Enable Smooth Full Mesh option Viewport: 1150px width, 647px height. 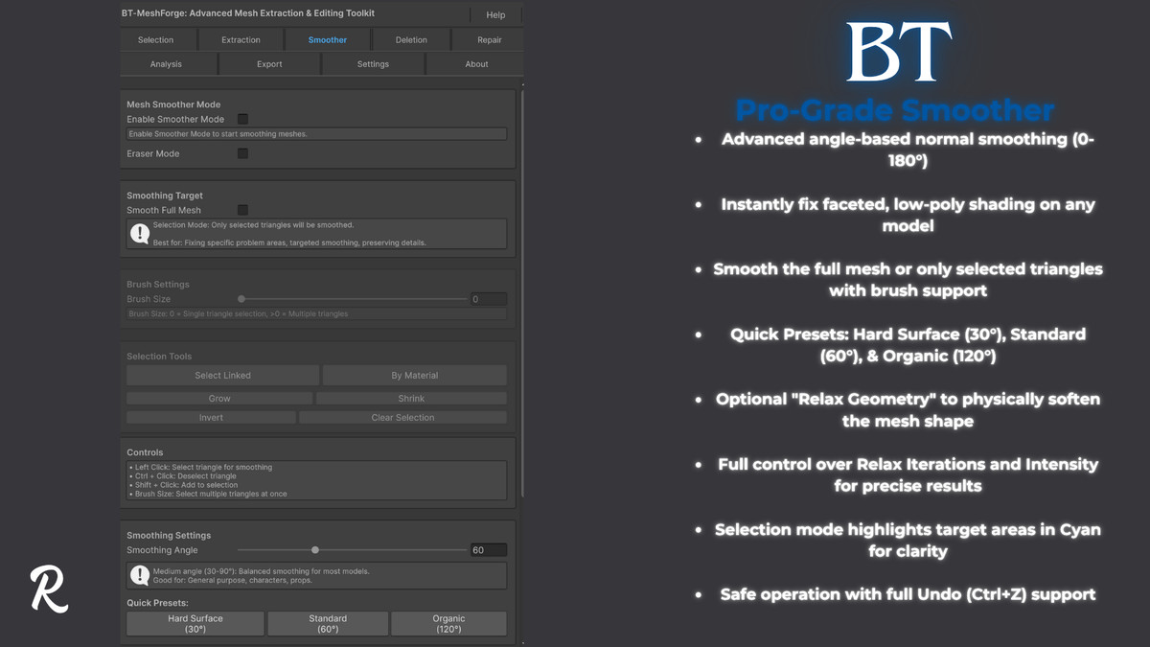point(243,210)
